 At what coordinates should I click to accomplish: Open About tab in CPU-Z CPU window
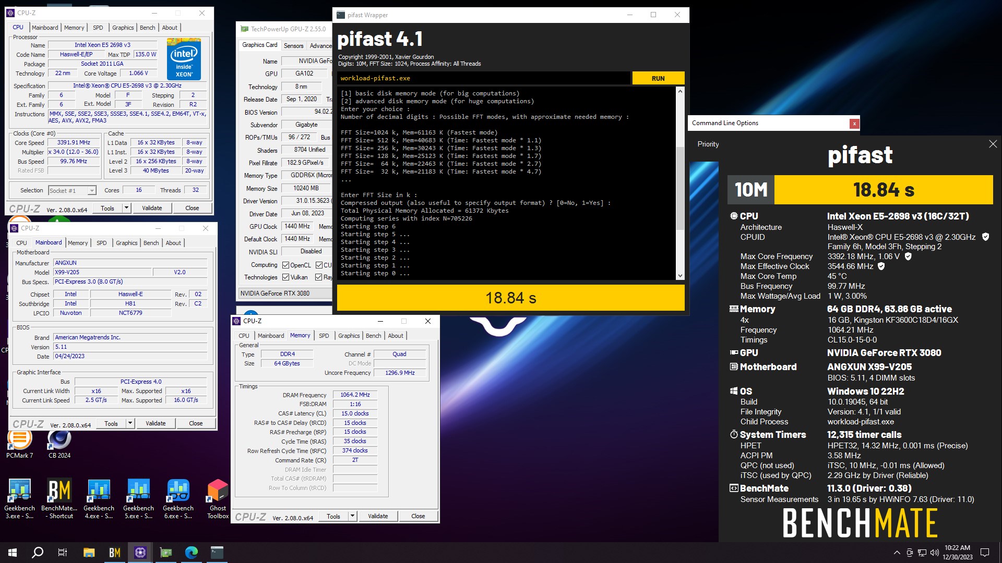click(x=170, y=28)
